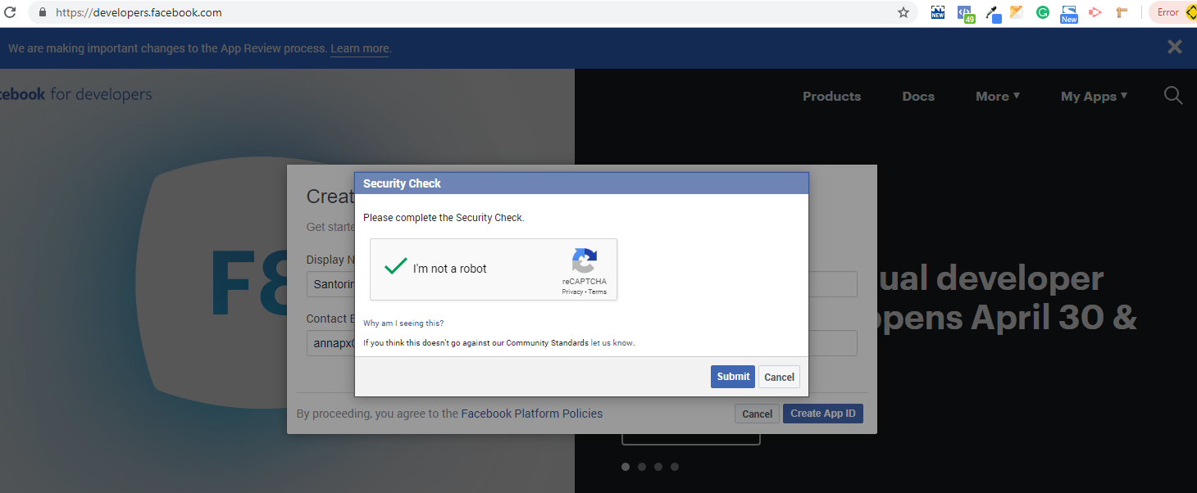Click the reCAPTCHA logo

point(585,260)
